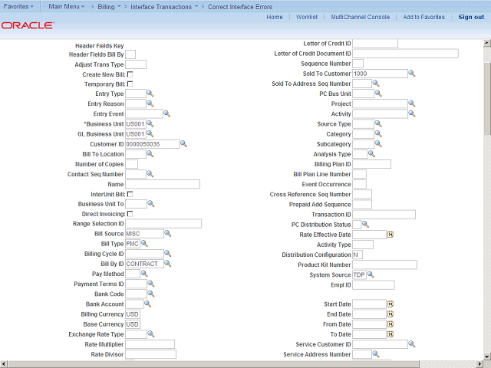This screenshot has width=491, height=368.
Task: Go to the Home link
Action: [275, 17]
